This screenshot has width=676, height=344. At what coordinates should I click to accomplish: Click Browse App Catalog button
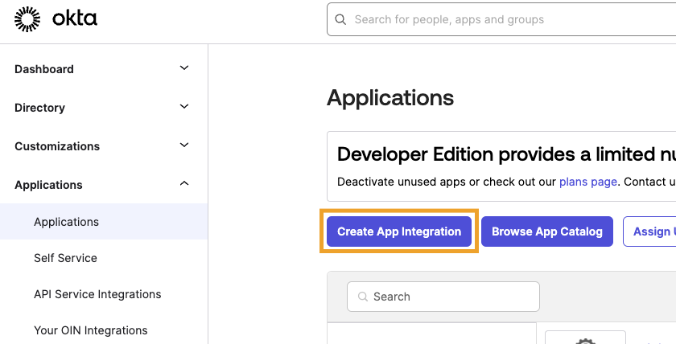tap(546, 231)
